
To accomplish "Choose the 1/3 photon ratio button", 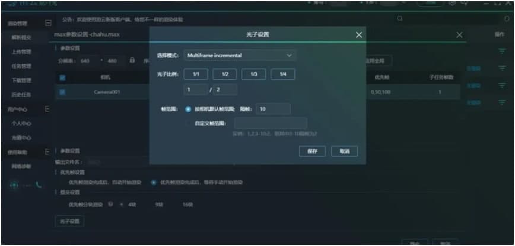I will (x=253, y=75).
